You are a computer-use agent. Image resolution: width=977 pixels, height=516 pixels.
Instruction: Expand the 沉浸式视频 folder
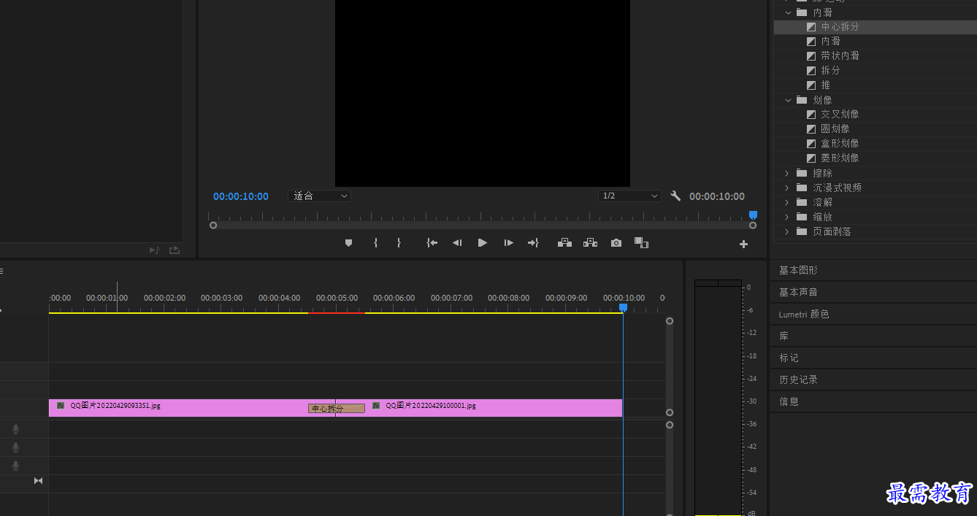pyautogui.click(x=787, y=188)
